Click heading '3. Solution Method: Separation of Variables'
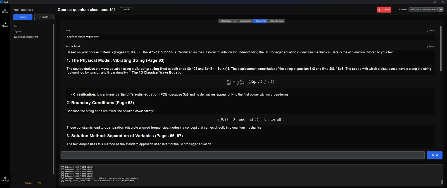447x188 pixels. tap(125, 136)
